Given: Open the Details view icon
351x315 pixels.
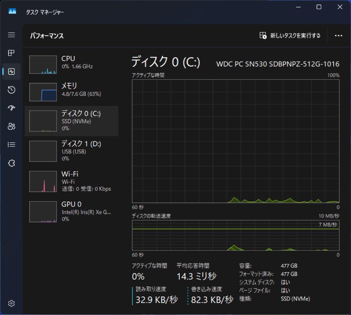Looking at the screenshot, I should click(11, 145).
